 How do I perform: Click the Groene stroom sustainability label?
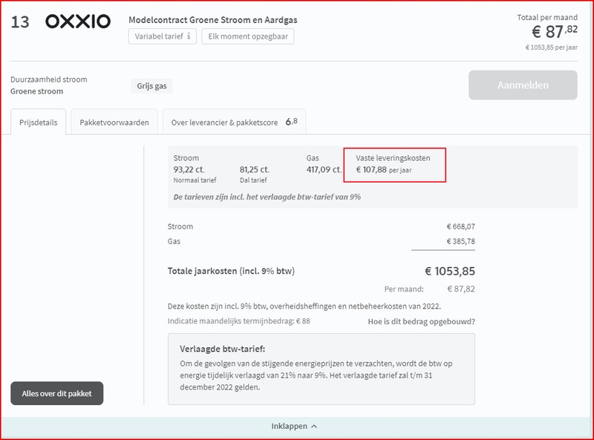pyautogui.click(x=37, y=91)
